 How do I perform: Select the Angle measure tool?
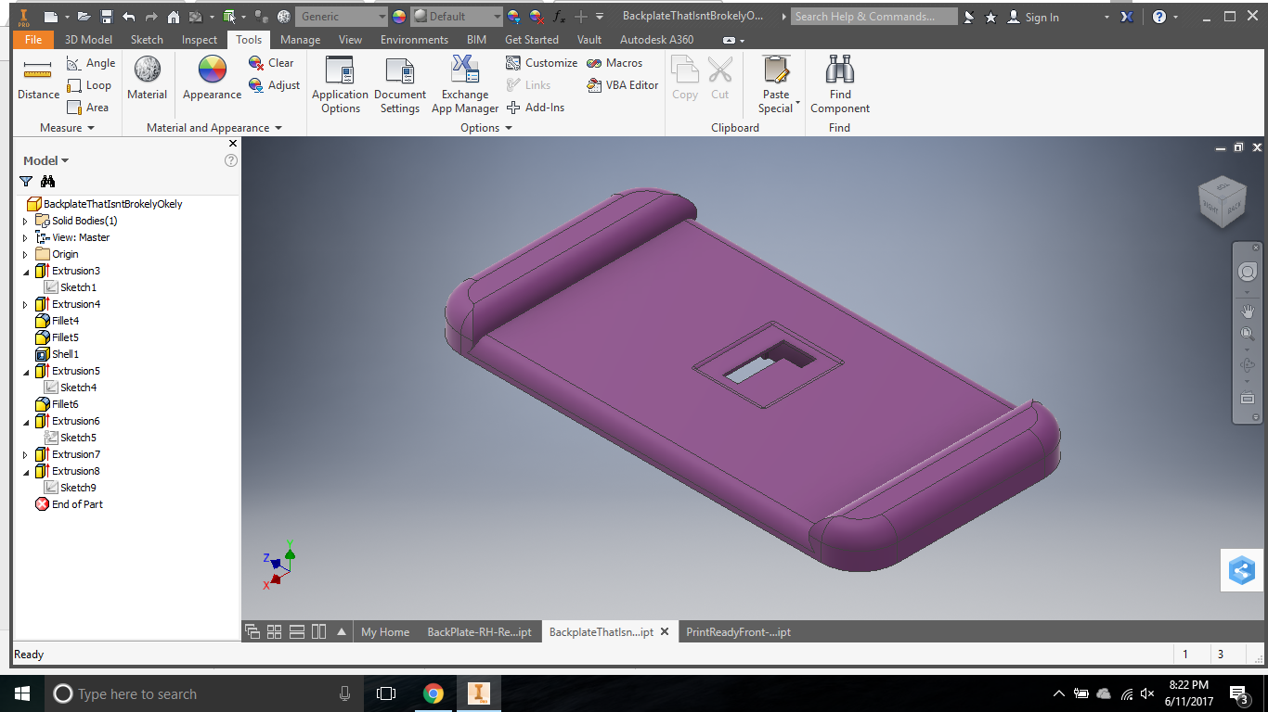(x=91, y=63)
